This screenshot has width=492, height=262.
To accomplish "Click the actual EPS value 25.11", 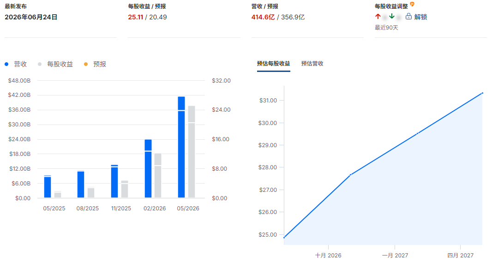I will [x=136, y=17].
